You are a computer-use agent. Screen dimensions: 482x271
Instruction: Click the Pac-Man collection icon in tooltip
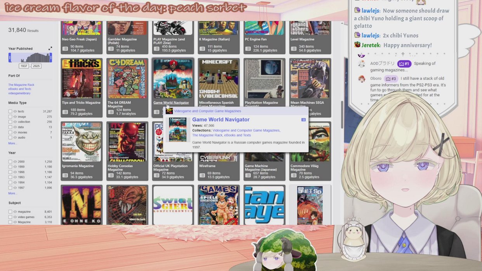click(x=169, y=111)
